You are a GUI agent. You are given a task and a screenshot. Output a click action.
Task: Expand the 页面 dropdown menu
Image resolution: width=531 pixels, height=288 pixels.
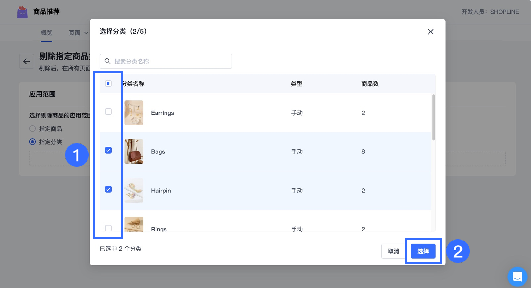click(x=78, y=33)
